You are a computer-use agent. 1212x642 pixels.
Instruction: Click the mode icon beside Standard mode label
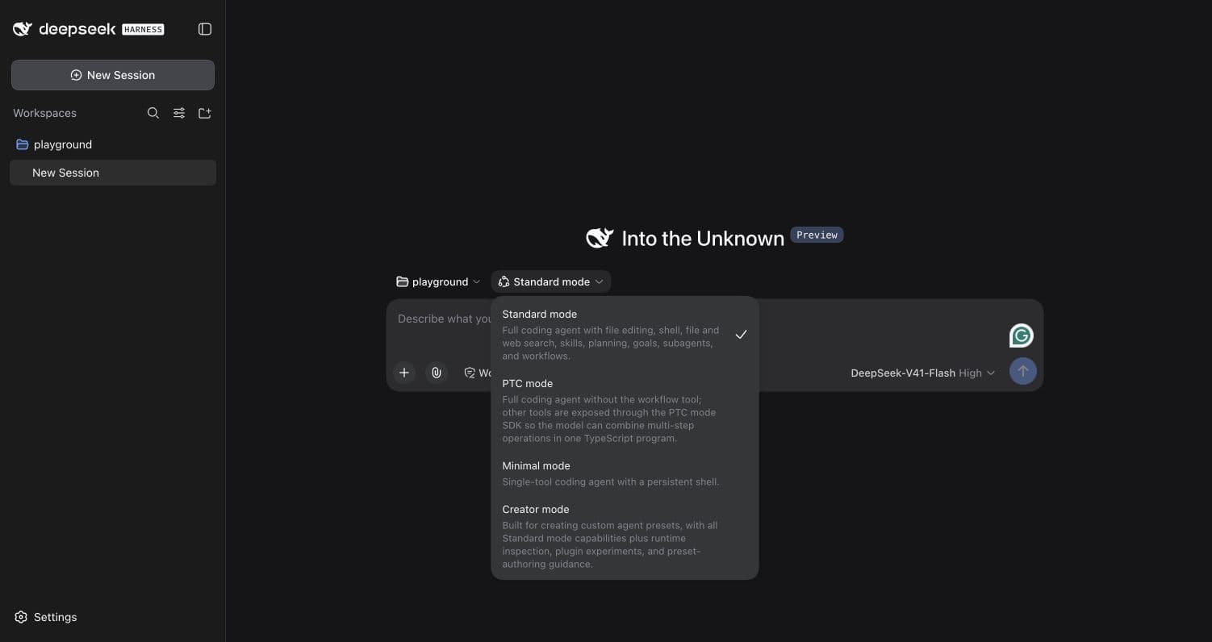click(x=504, y=281)
